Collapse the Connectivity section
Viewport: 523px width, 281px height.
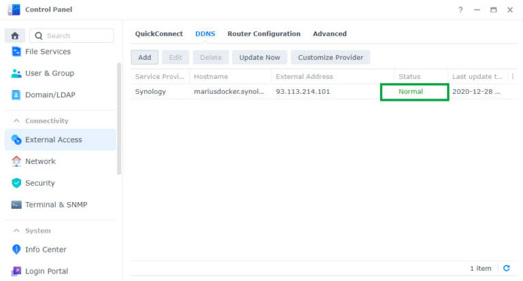click(16, 121)
